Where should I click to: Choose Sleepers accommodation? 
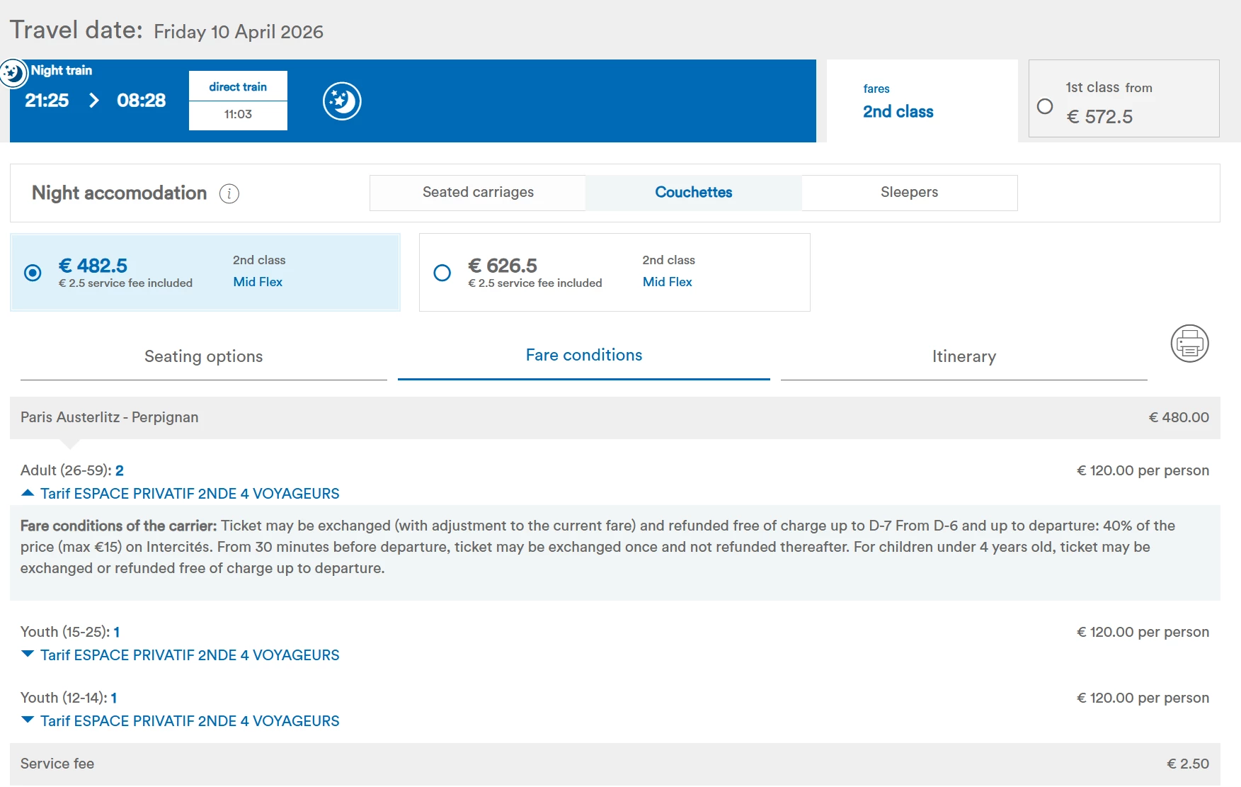click(909, 193)
